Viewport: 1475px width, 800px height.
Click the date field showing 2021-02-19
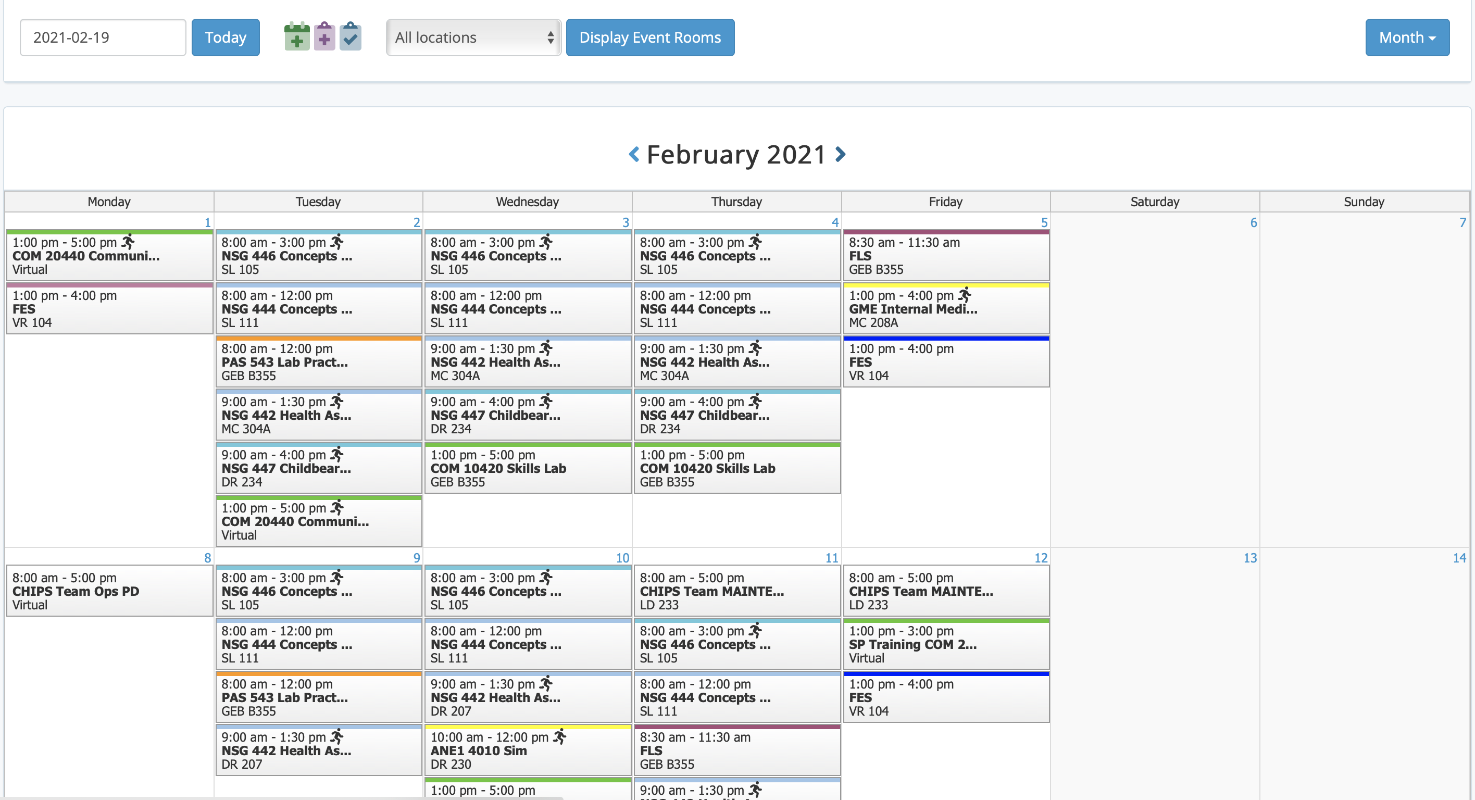pyautogui.click(x=103, y=37)
